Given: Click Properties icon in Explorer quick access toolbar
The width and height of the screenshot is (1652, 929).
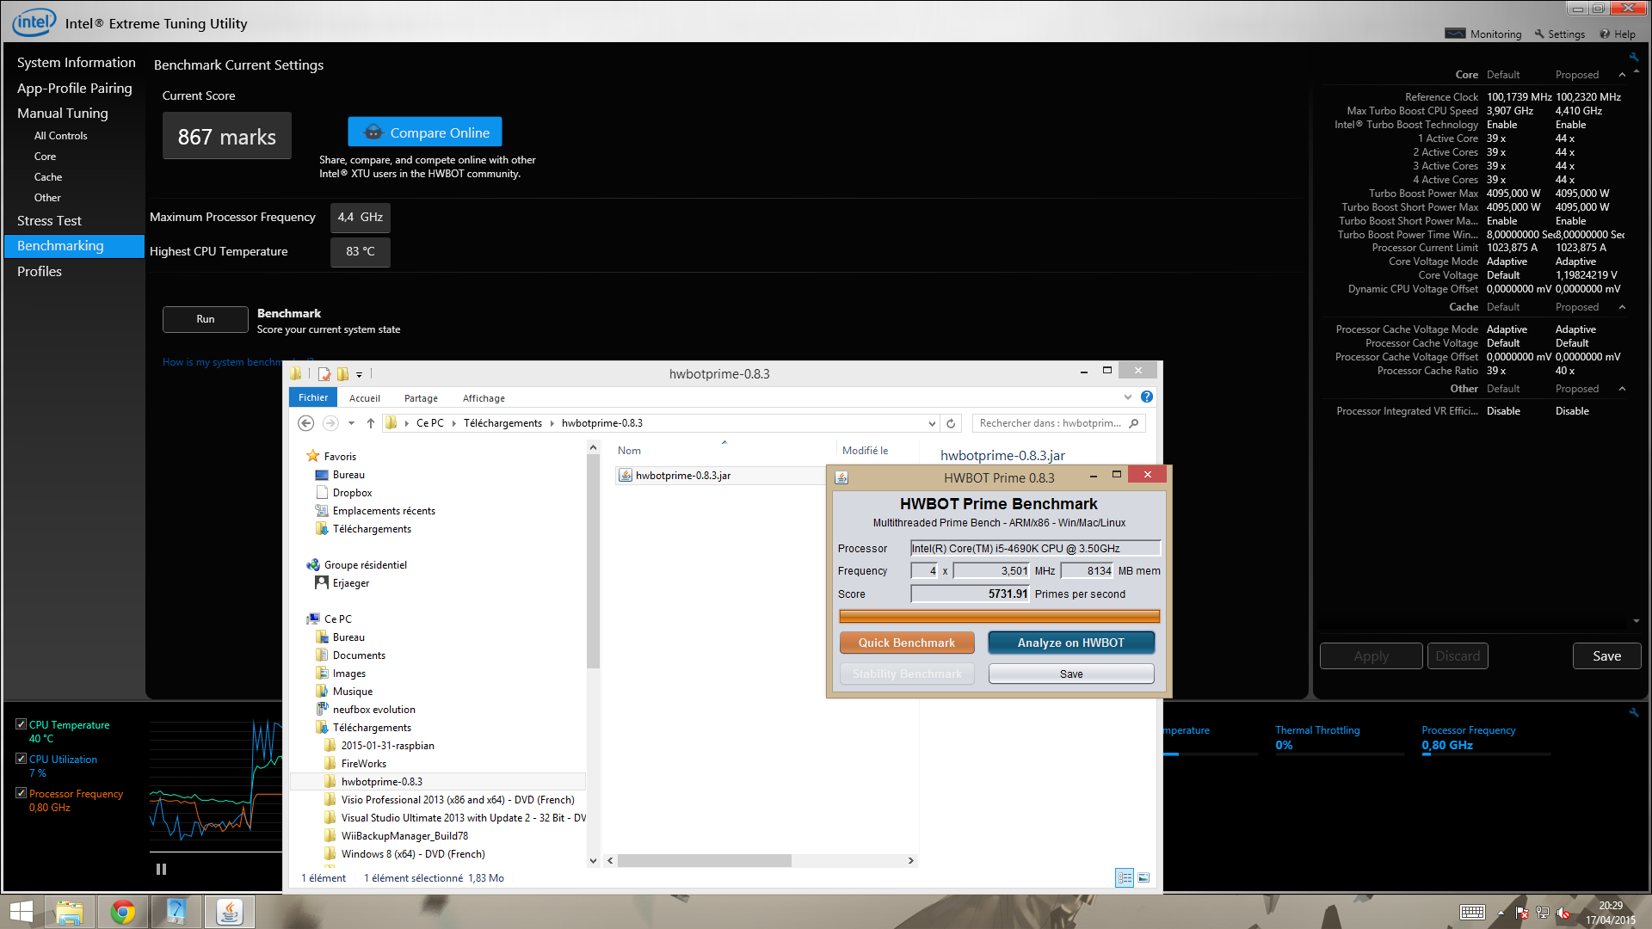Looking at the screenshot, I should pos(324,374).
